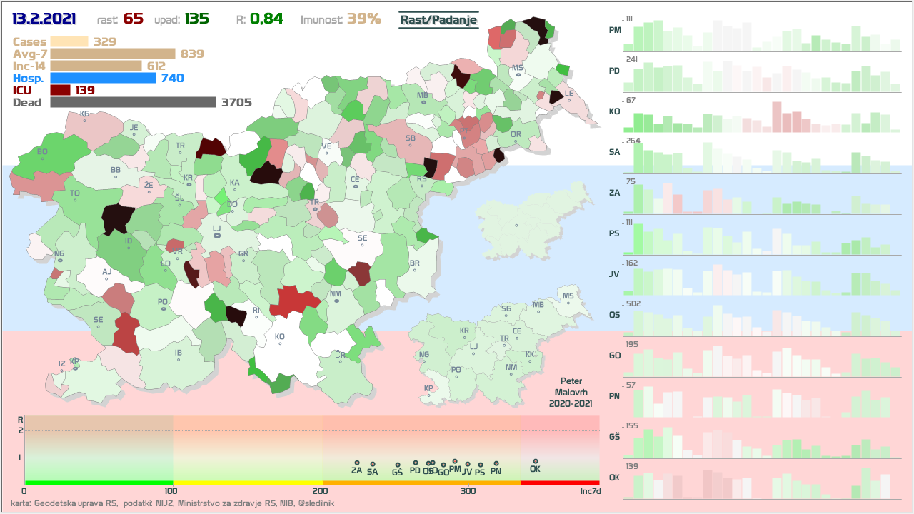Click the red segment of Inc7d scale

point(560,483)
